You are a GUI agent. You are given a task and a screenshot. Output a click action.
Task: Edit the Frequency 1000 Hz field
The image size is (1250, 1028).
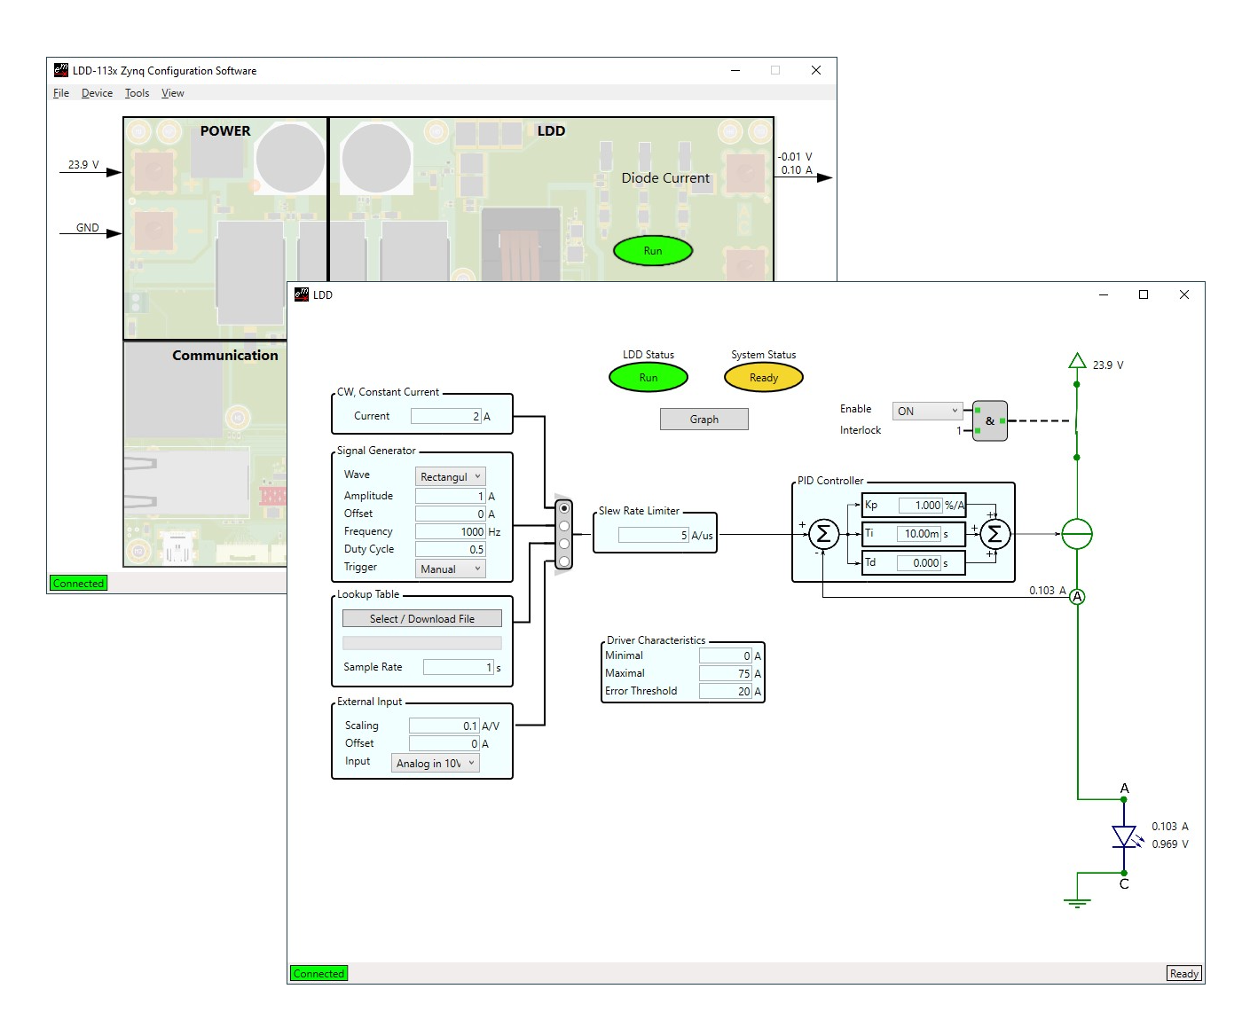(451, 531)
